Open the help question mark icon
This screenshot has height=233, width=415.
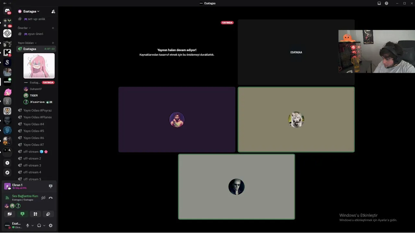click(x=386, y=3)
